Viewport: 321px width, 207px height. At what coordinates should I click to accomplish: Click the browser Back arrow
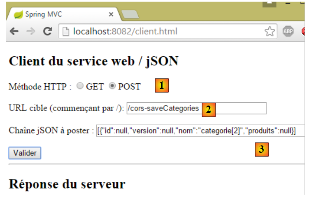pyautogui.click(x=14, y=32)
